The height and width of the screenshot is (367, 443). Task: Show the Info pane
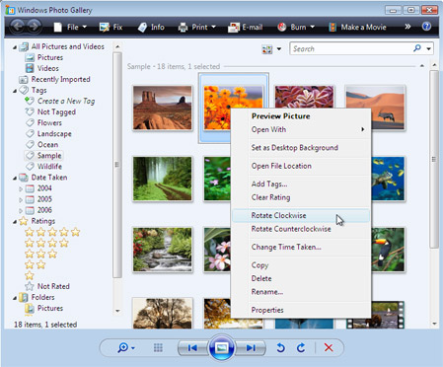pos(151,27)
